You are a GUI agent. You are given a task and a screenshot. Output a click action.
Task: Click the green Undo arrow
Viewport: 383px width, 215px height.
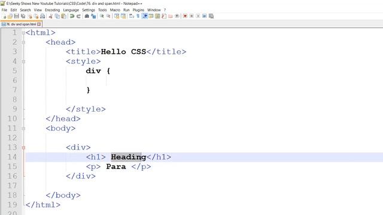click(72, 16)
